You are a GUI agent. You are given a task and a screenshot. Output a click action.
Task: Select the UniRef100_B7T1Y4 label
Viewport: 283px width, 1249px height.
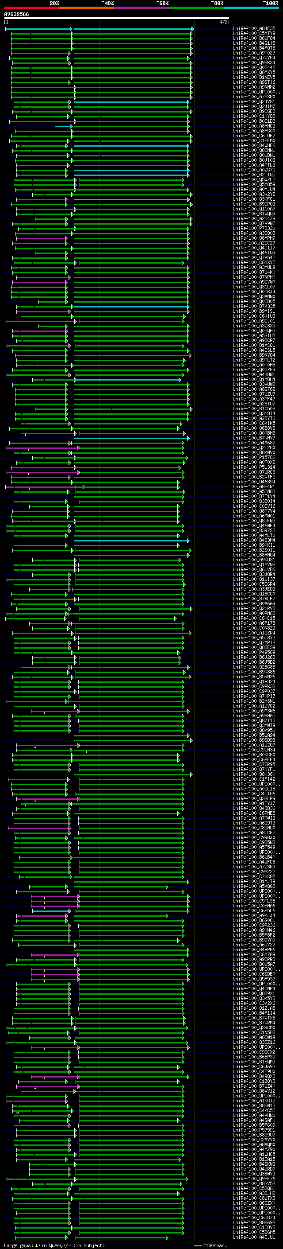click(x=254, y=497)
